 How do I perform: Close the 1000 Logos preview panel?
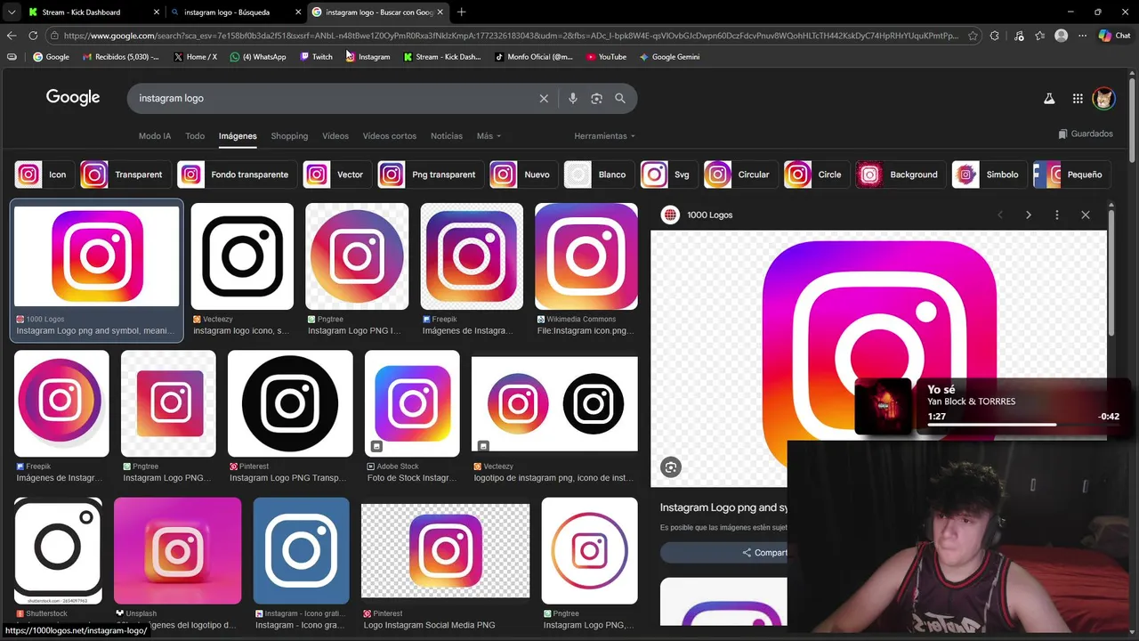pos(1086,215)
